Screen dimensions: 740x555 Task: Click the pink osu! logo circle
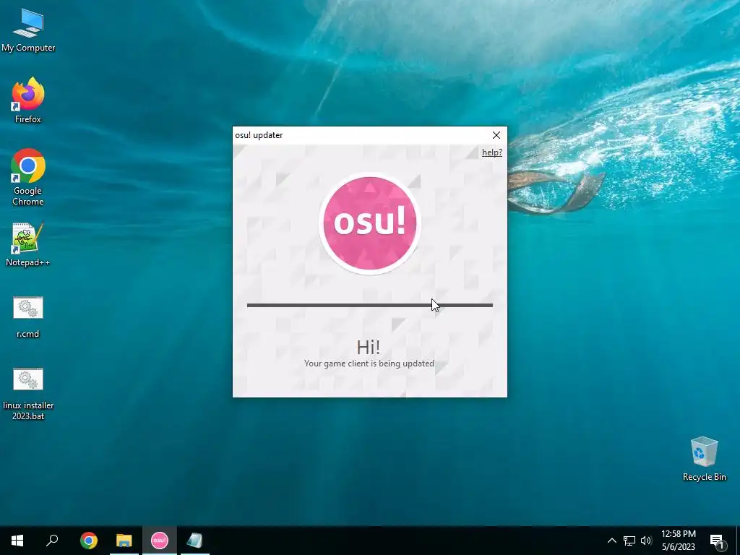click(x=369, y=223)
